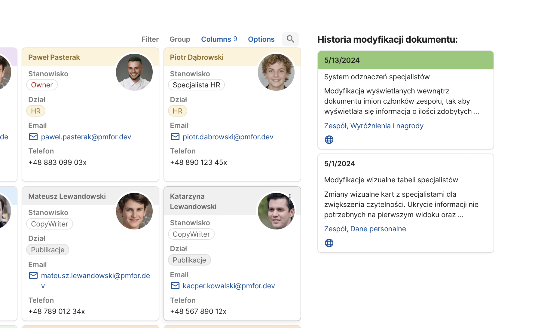Click Publikacje tag on Mateusz Lewandowski card

coord(47,250)
